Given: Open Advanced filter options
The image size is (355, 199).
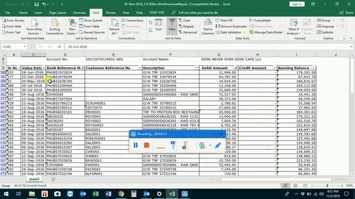Looking at the screenshot, I should click(187, 32).
